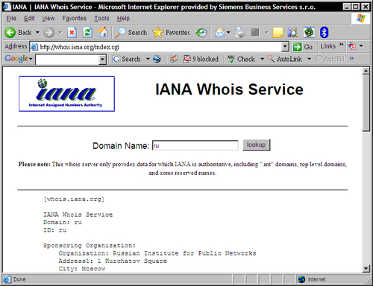Expand the Links toolbar chevron

(342, 45)
